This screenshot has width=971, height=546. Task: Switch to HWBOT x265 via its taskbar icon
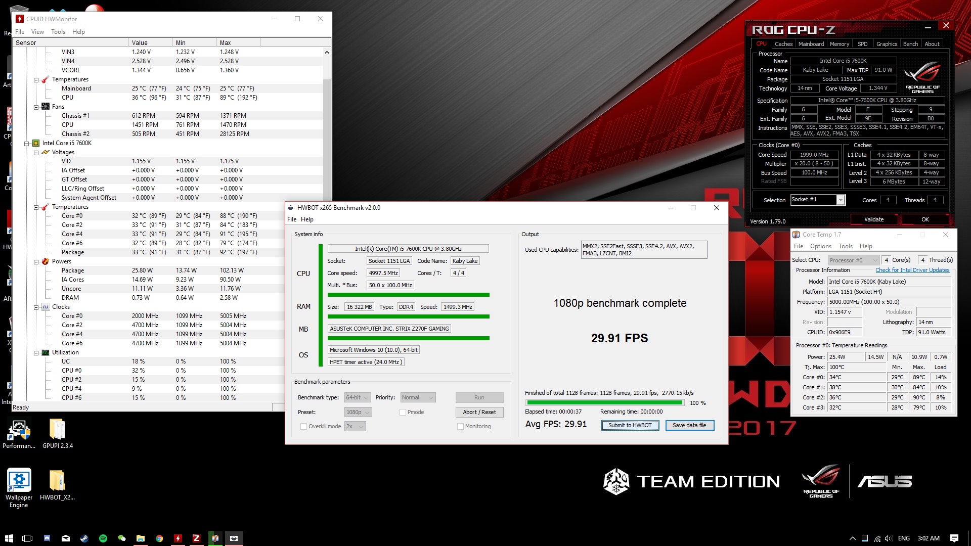pyautogui.click(x=234, y=538)
